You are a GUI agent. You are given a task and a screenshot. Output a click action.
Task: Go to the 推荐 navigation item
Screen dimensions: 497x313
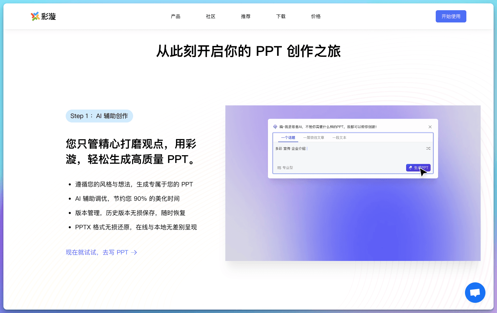pyautogui.click(x=246, y=16)
